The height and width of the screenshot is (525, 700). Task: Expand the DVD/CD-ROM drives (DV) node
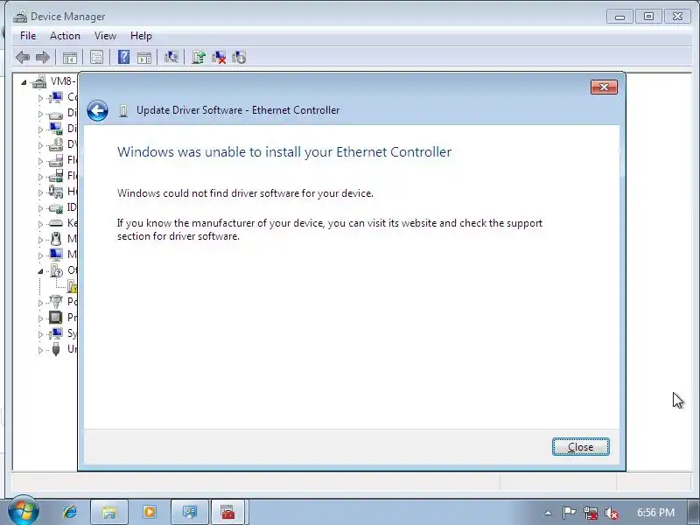pos(40,145)
